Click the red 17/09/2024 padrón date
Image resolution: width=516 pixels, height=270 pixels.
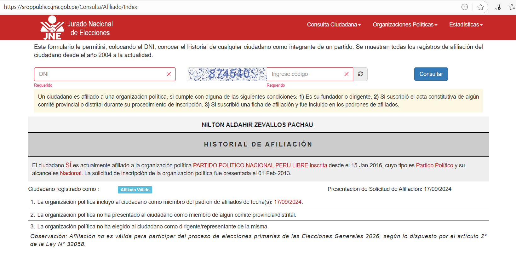(288, 202)
